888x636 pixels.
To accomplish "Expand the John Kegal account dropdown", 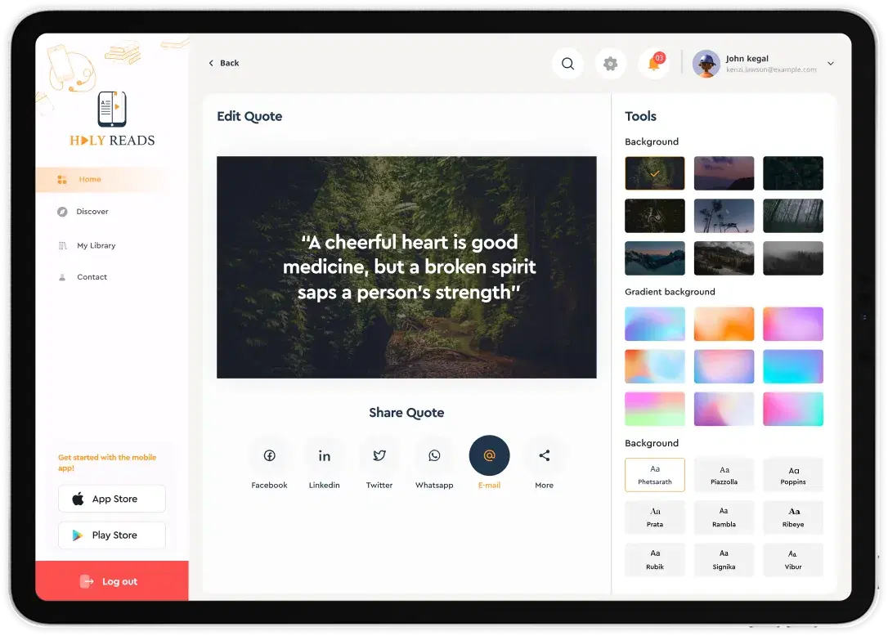I will click(830, 64).
